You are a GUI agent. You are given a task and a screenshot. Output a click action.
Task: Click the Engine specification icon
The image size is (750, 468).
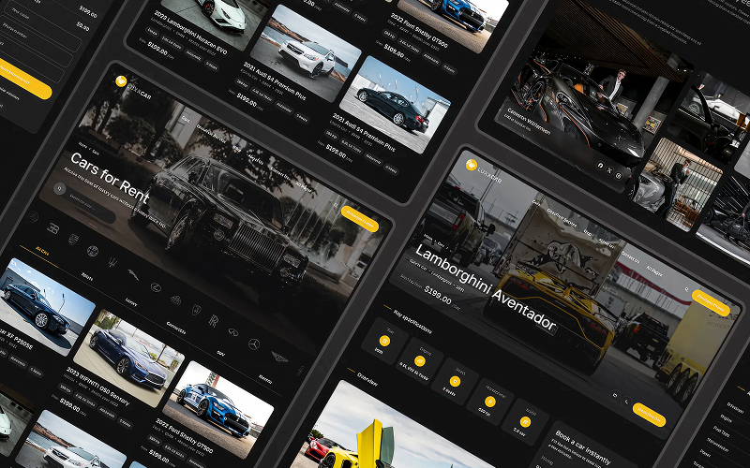click(x=419, y=360)
